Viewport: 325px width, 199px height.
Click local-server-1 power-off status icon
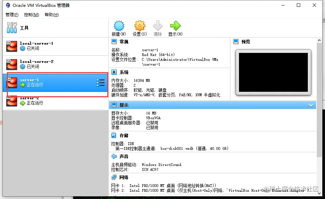[x=23, y=48]
